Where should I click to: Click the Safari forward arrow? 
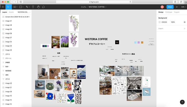click(x=15, y=2)
